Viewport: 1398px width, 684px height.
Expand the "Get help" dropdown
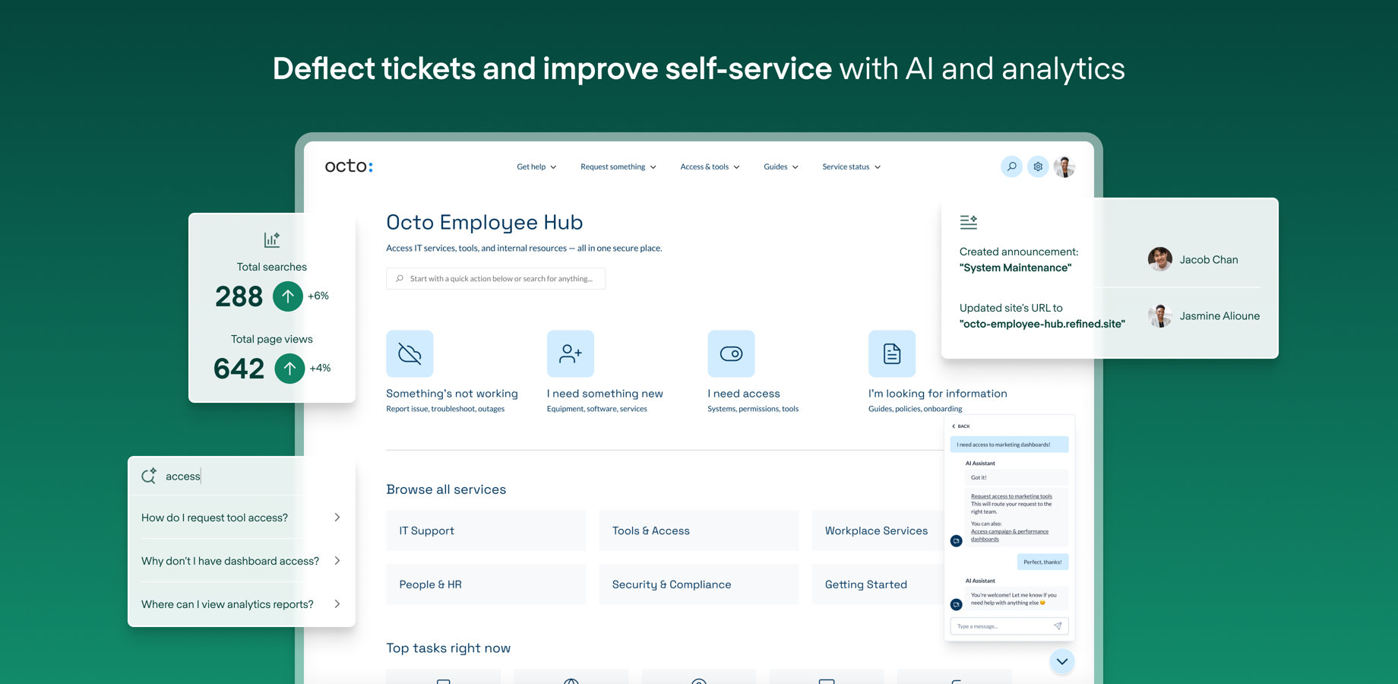tap(536, 166)
